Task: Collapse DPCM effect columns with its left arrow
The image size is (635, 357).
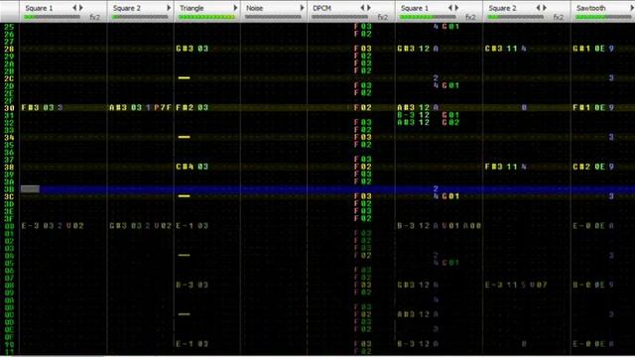Action: (362, 8)
